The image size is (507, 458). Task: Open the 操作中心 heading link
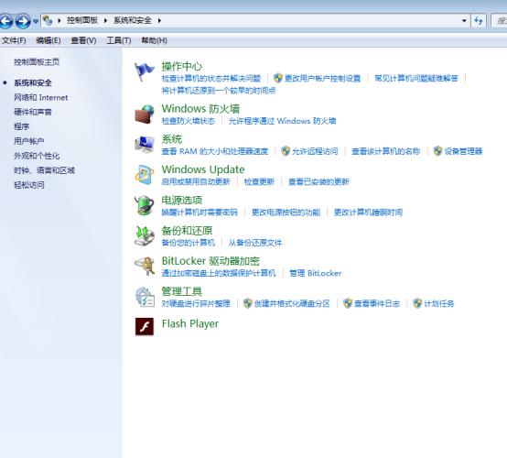(x=182, y=66)
